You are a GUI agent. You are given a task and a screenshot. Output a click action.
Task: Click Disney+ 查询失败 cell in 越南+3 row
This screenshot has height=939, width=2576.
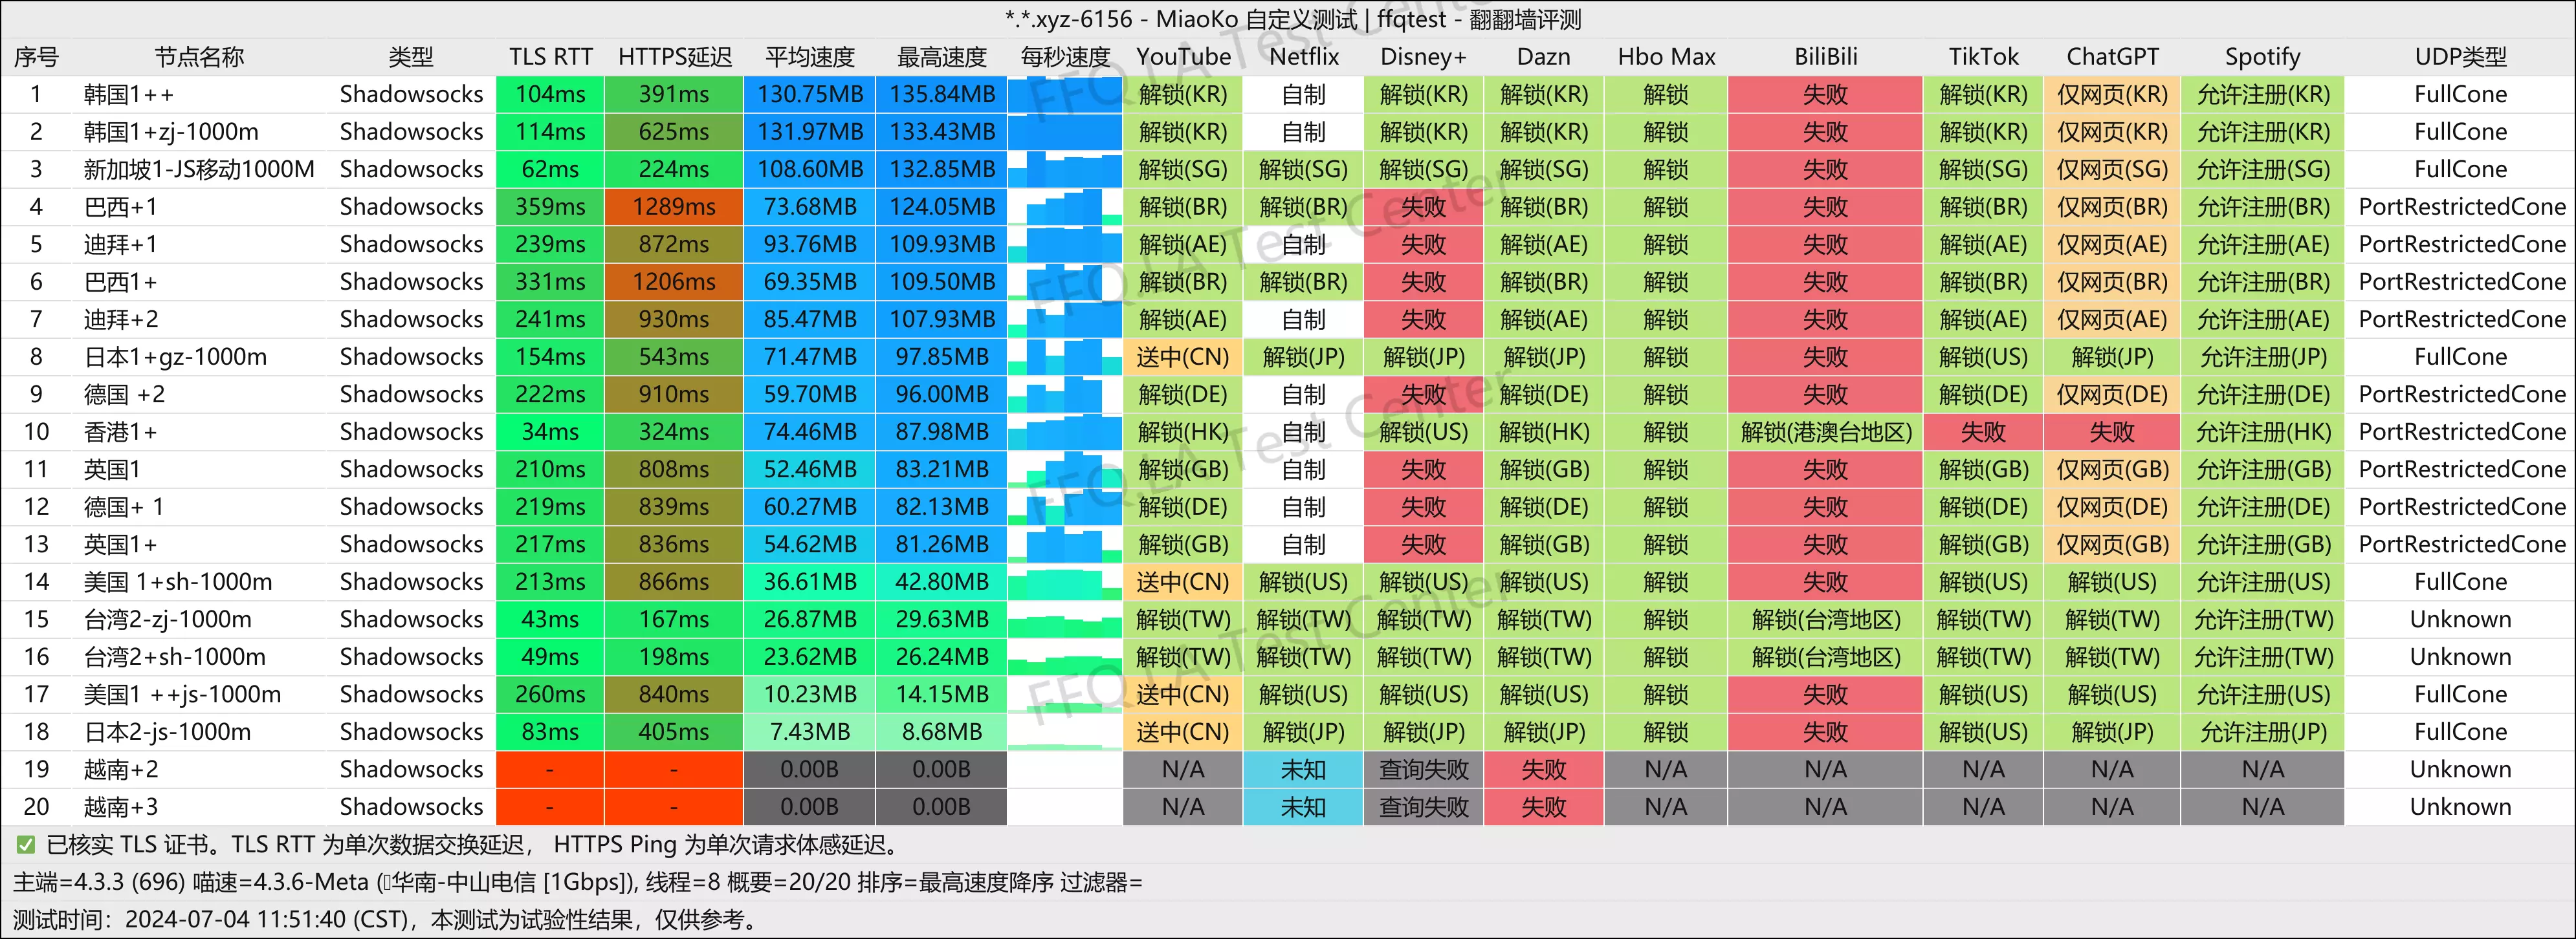click(x=1423, y=807)
